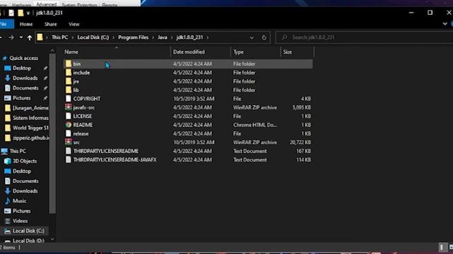
Task: Open Downloads under Quick access
Action: 25,78
